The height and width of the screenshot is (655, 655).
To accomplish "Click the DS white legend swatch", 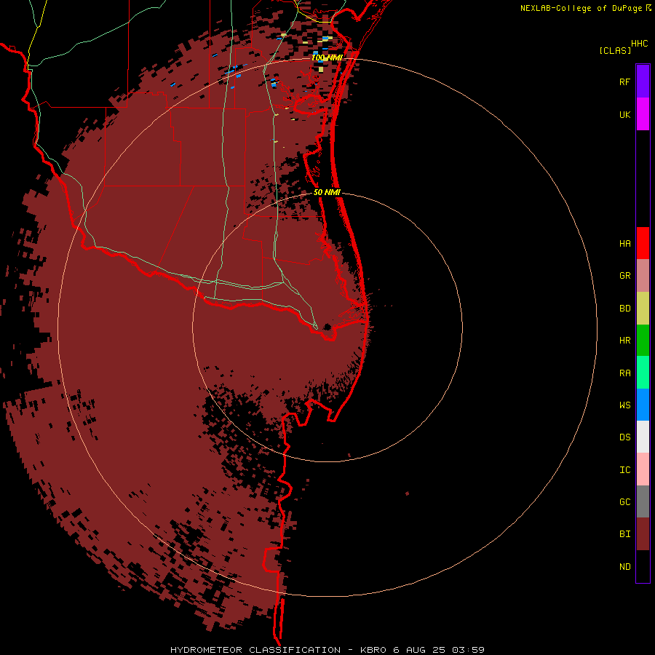I will tap(643, 437).
